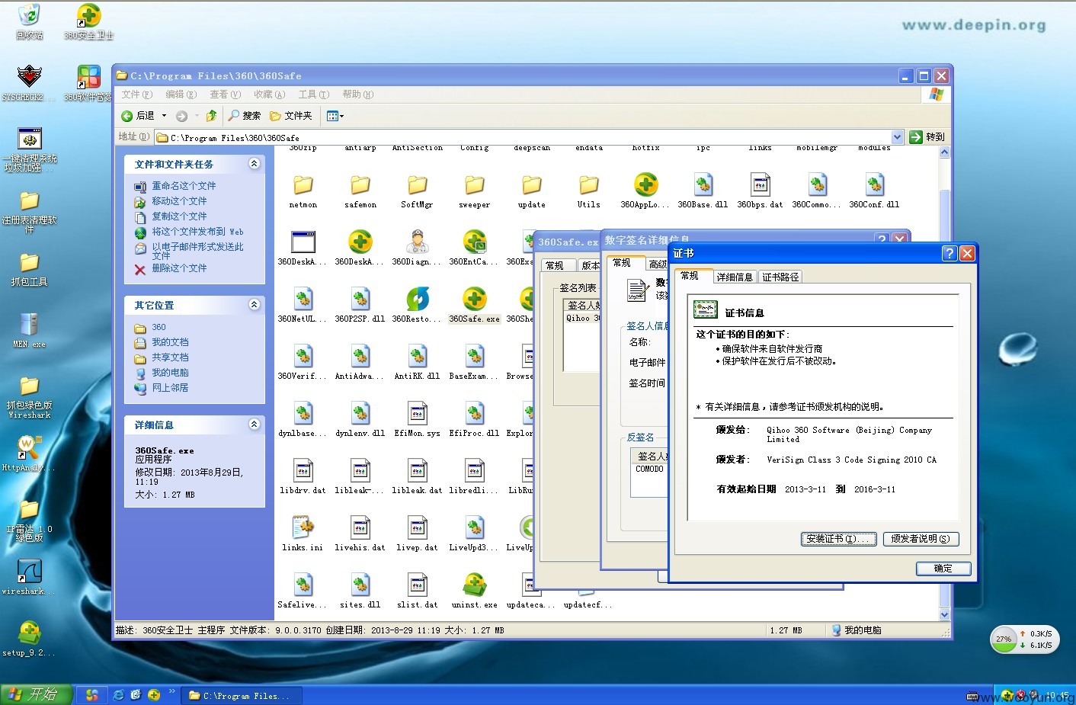Click the Folders (文件夹) toolbar button
Screen dimensions: 1076x705
coord(290,116)
